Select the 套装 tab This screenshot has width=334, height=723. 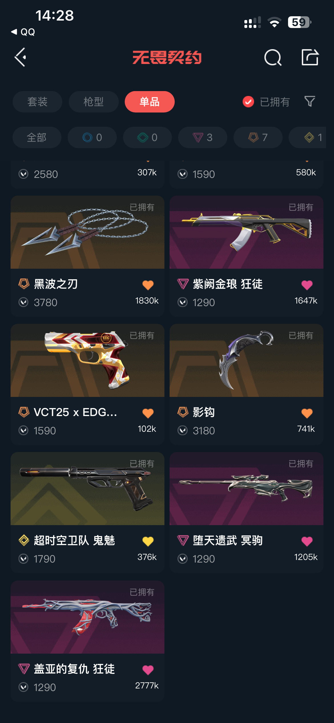click(x=37, y=102)
